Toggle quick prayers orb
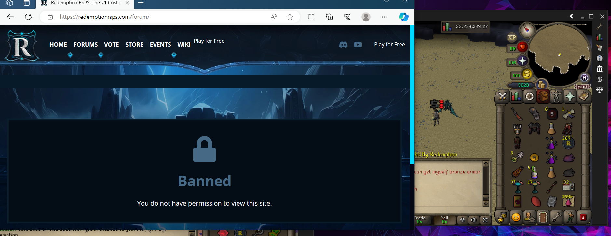Viewport: 611px width, 236px height. tap(522, 61)
